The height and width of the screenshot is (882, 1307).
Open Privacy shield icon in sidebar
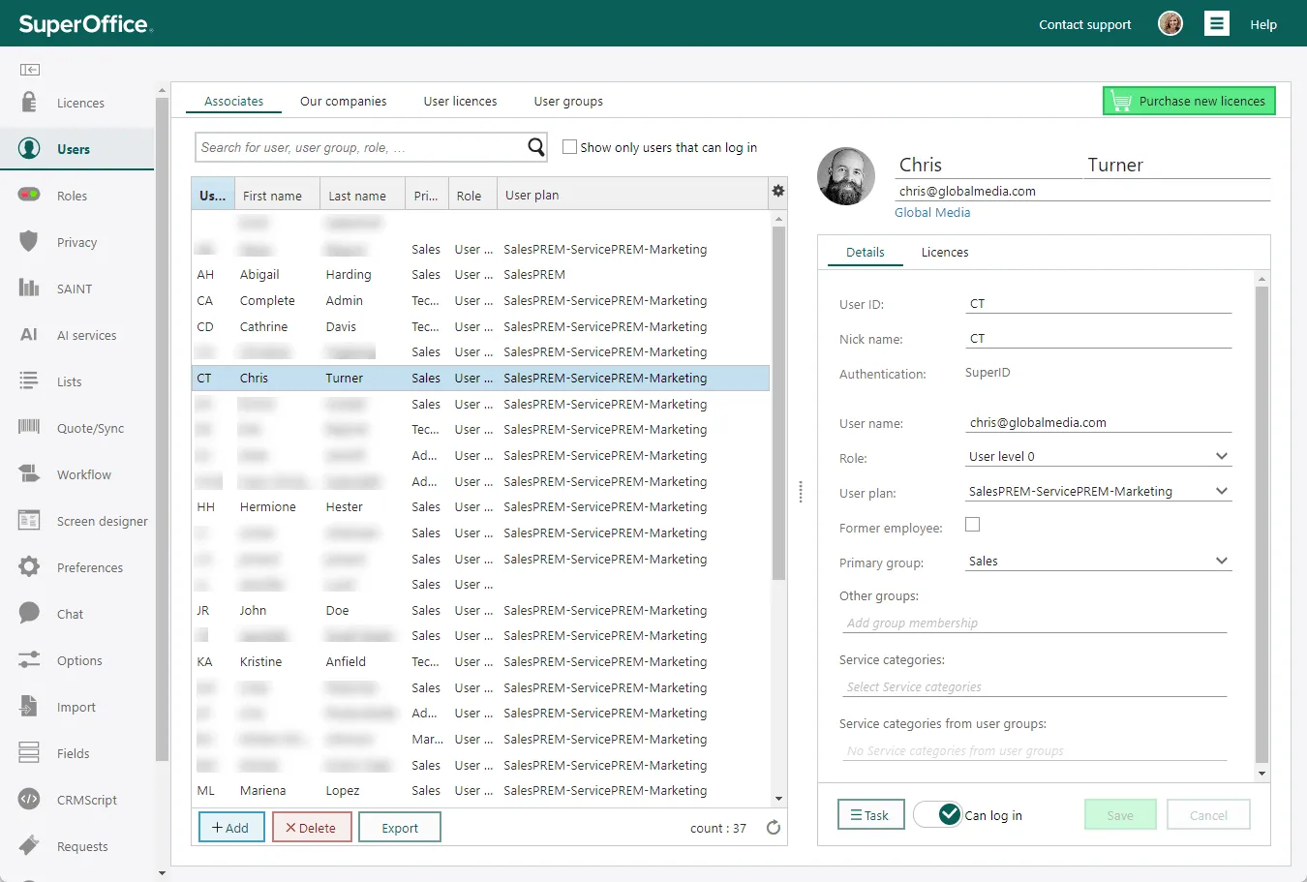coord(29,242)
